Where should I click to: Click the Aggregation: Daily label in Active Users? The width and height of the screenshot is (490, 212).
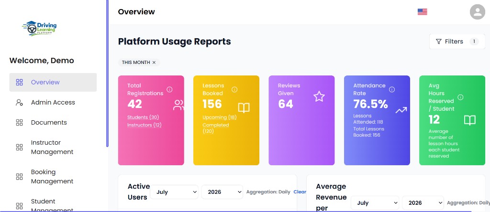click(268, 192)
